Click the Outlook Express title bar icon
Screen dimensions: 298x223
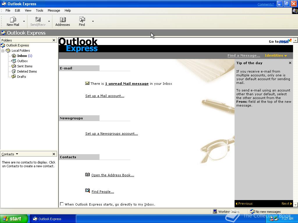(3, 3)
